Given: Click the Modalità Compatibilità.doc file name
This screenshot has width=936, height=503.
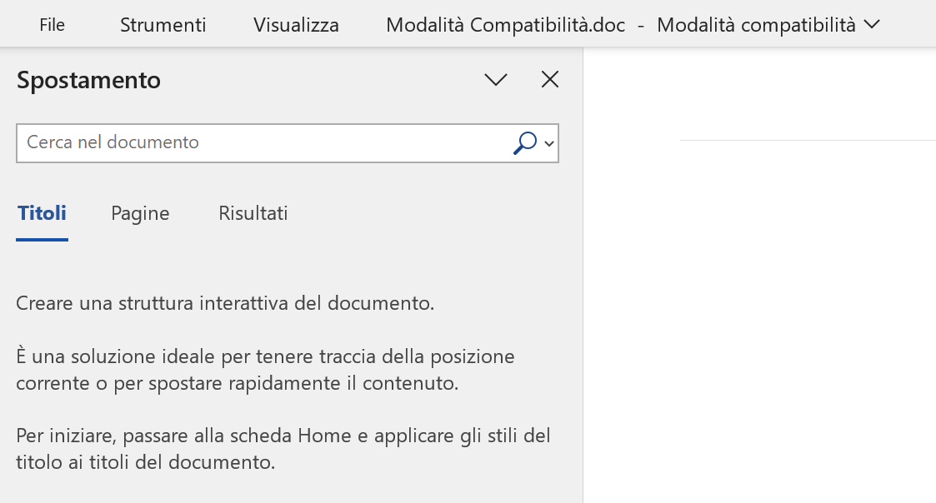Looking at the screenshot, I should point(506,25).
